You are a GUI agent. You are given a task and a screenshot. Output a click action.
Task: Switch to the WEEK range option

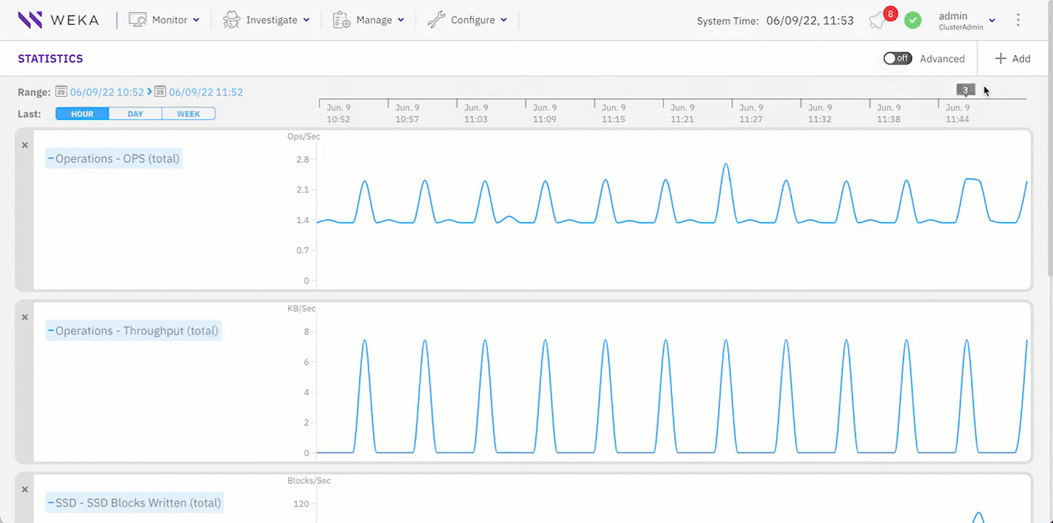click(x=188, y=113)
